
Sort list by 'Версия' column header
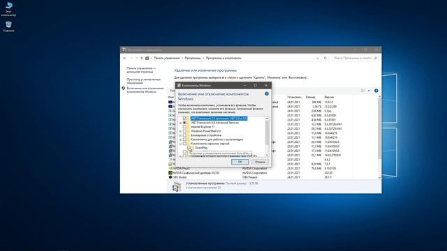click(x=329, y=97)
